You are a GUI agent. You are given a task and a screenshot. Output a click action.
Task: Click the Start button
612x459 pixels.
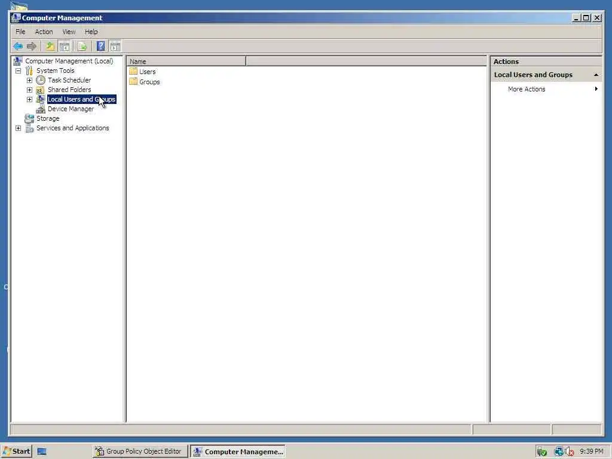[x=16, y=451]
